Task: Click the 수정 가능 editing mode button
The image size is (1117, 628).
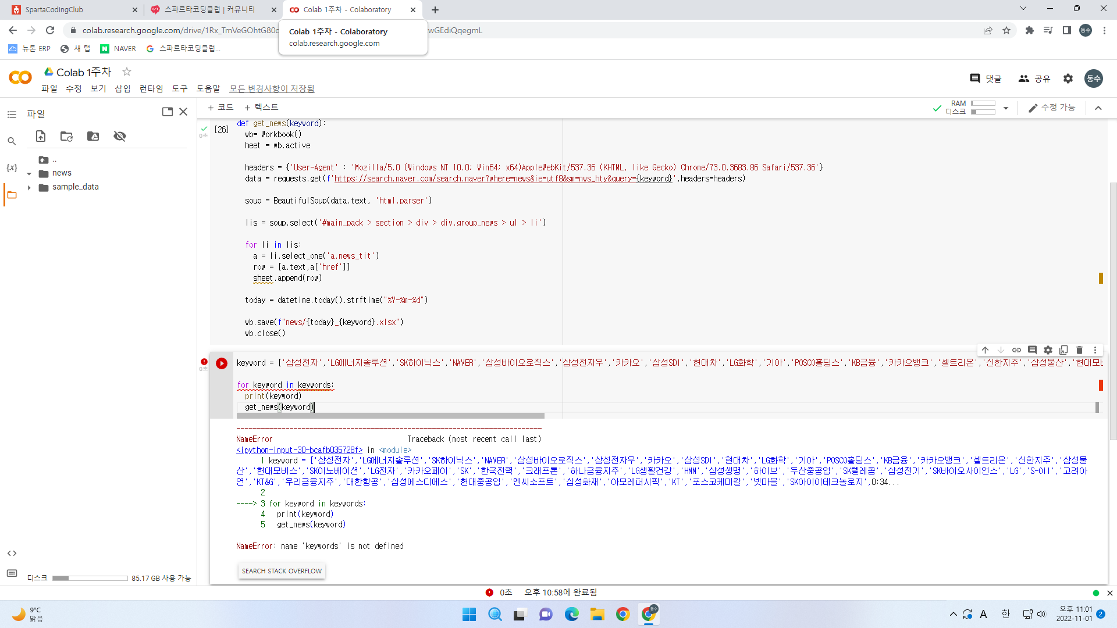Action: (1052, 108)
